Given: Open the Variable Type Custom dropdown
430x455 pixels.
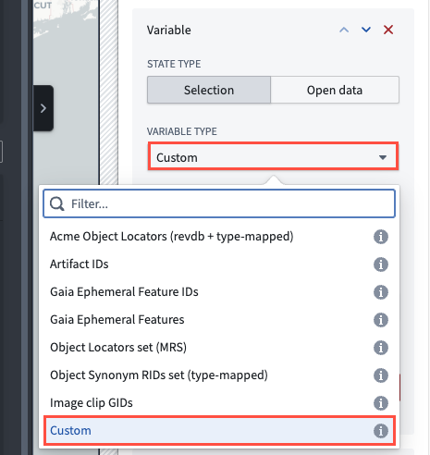Looking at the screenshot, I should click(x=273, y=157).
